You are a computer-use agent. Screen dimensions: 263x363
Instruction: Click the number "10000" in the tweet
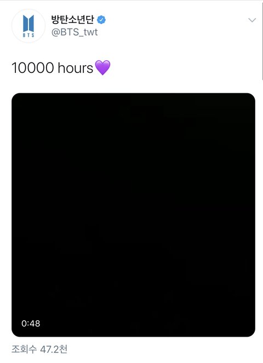click(x=33, y=68)
